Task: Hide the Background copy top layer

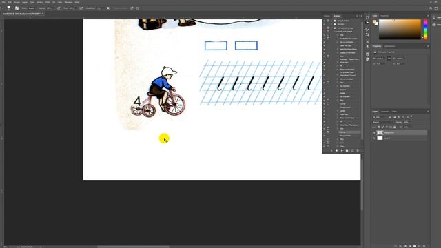Action: pyautogui.click(x=373, y=132)
